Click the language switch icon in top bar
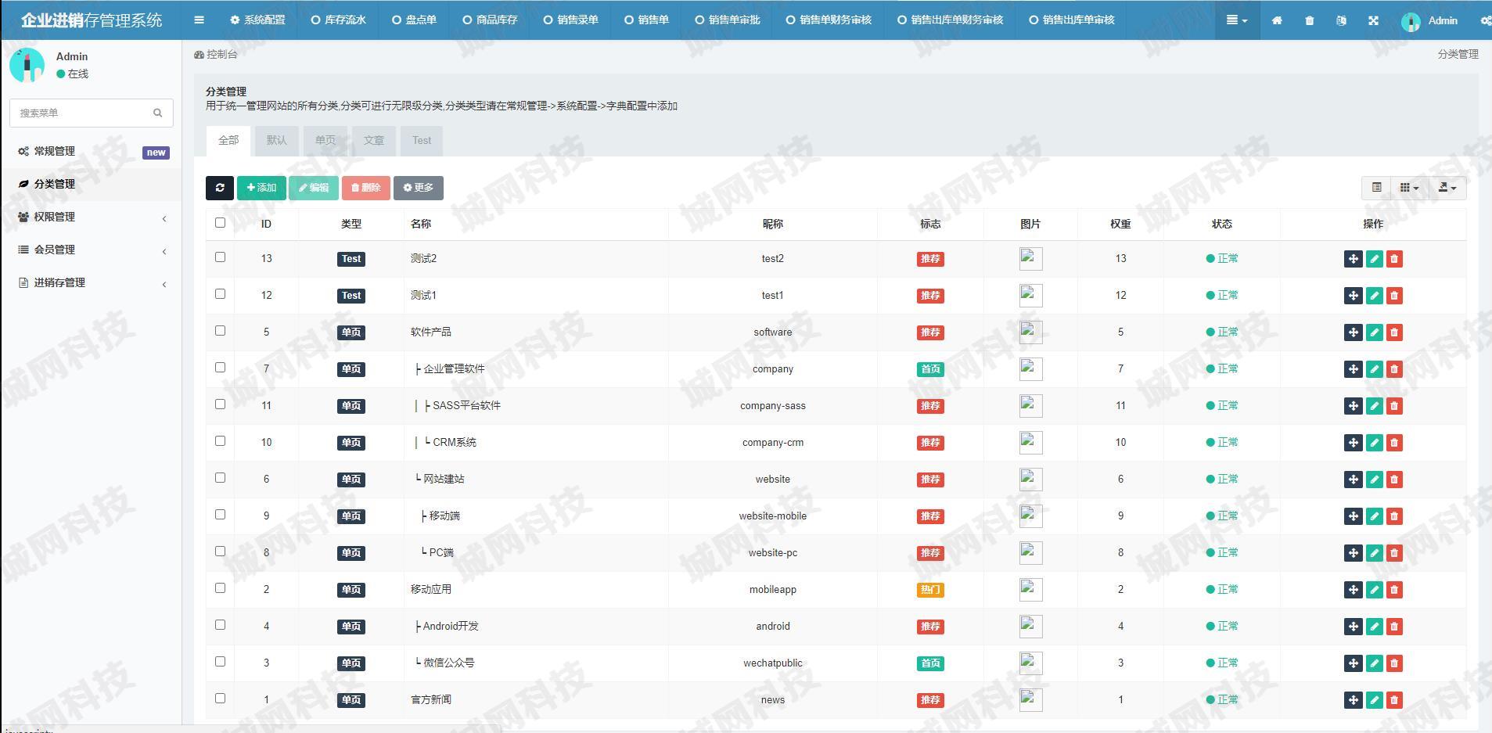 click(1341, 20)
